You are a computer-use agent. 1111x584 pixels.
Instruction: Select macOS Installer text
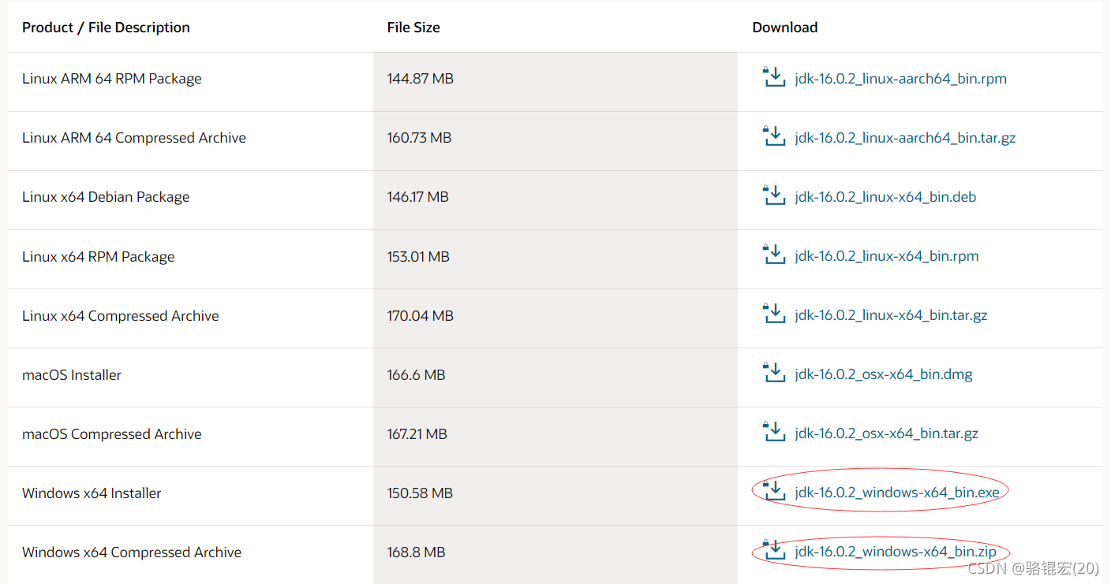click(72, 375)
